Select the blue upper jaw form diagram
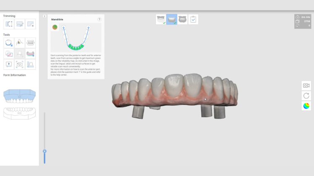Viewport: 314px width, 176px height. pyautogui.click(x=19, y=96)
